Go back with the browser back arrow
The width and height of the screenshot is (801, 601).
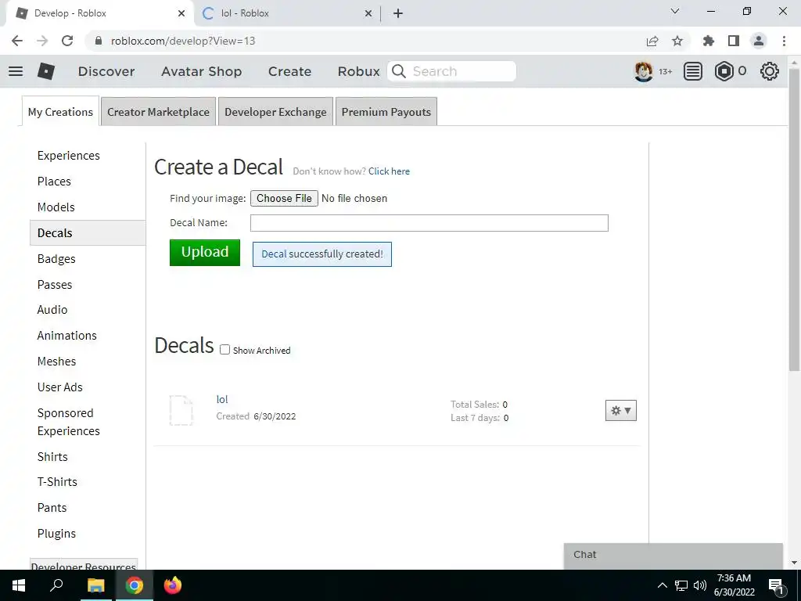17,41
